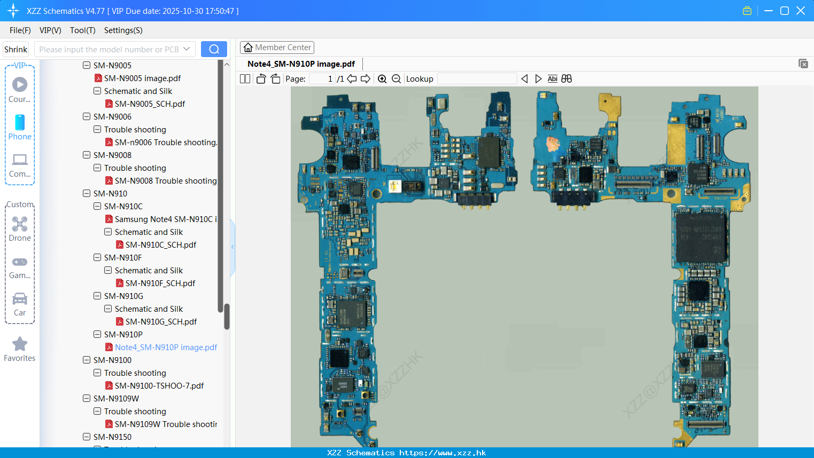Click the next page arrow
The width and height of the screenshot is (814, 458).
click(x=366, y=78)
